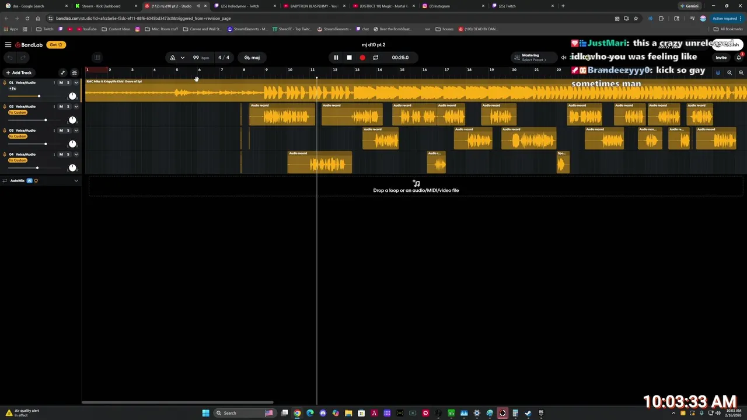Open the track list settings icon
The height and width of the screenshot is (420, 747).
74,73
